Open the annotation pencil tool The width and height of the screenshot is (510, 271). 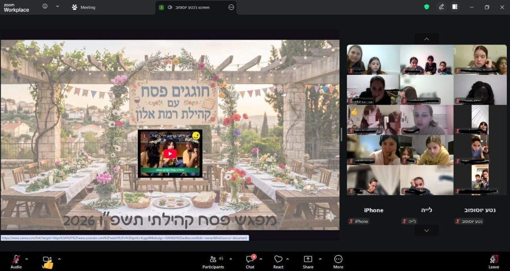coord(441,7)
